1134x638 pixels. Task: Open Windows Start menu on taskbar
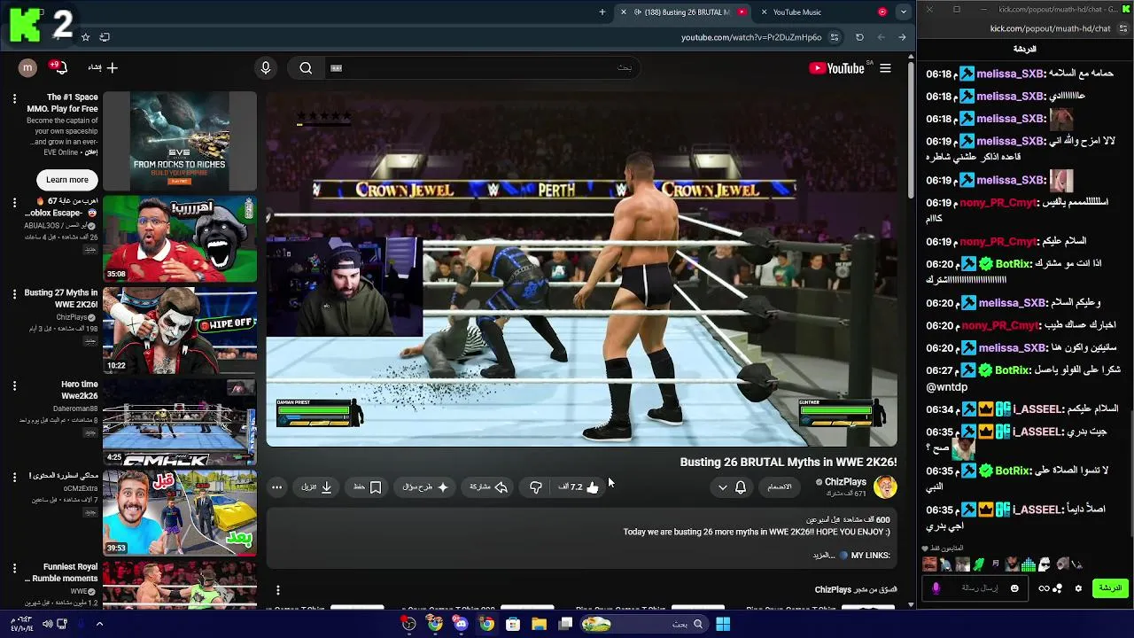(723, 624)
